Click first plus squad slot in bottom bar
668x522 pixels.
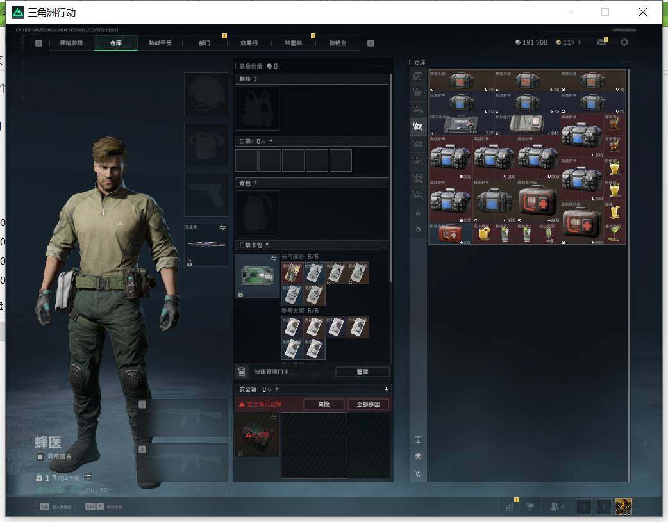coord(583,507)
